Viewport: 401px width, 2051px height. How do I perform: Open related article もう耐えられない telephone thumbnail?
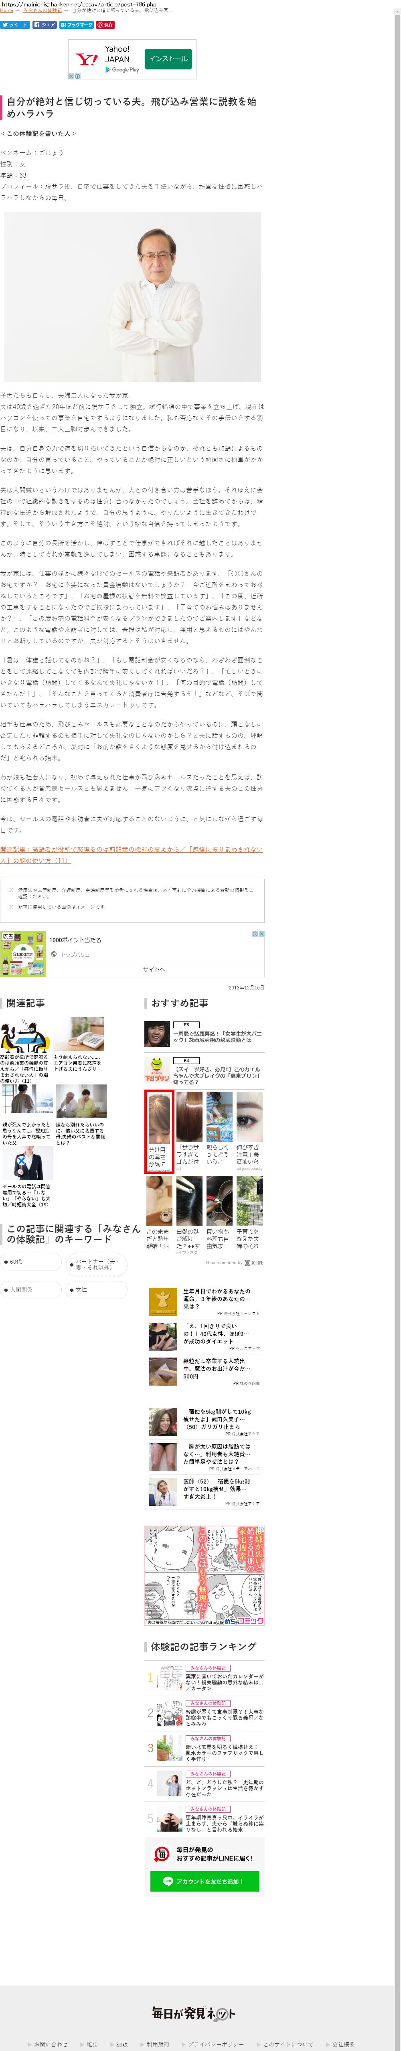79,1035
